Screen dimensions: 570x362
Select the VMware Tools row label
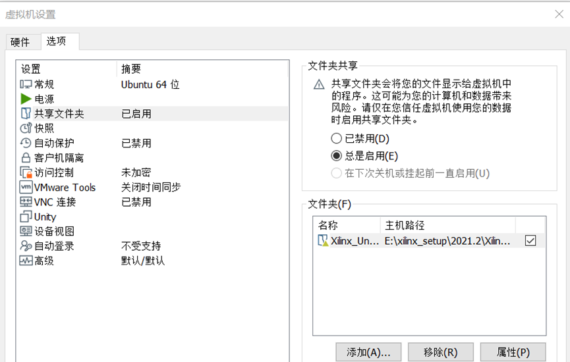pos(65,188)
